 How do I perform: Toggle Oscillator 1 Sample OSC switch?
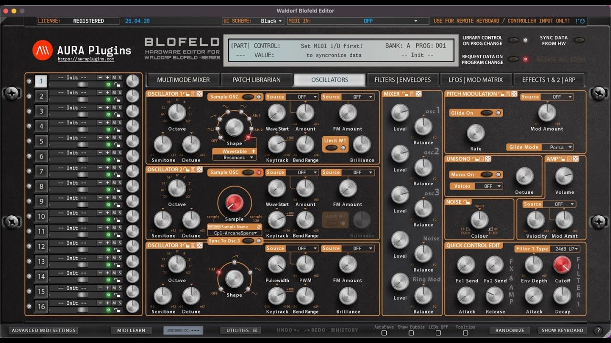click(248, 97)
